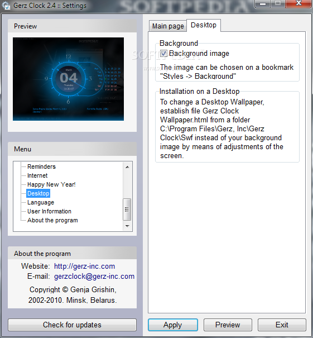Click the Menu list scroll down arrow
313x338 pixels.
pos(127,226)
